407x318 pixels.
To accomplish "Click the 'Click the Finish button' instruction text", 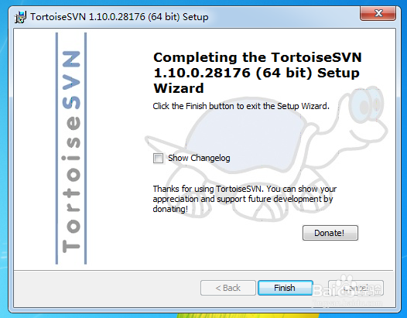I will coord(241,106).
